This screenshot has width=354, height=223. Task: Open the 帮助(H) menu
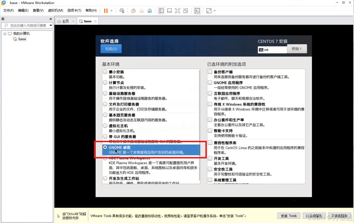click(x=91, y=11)
